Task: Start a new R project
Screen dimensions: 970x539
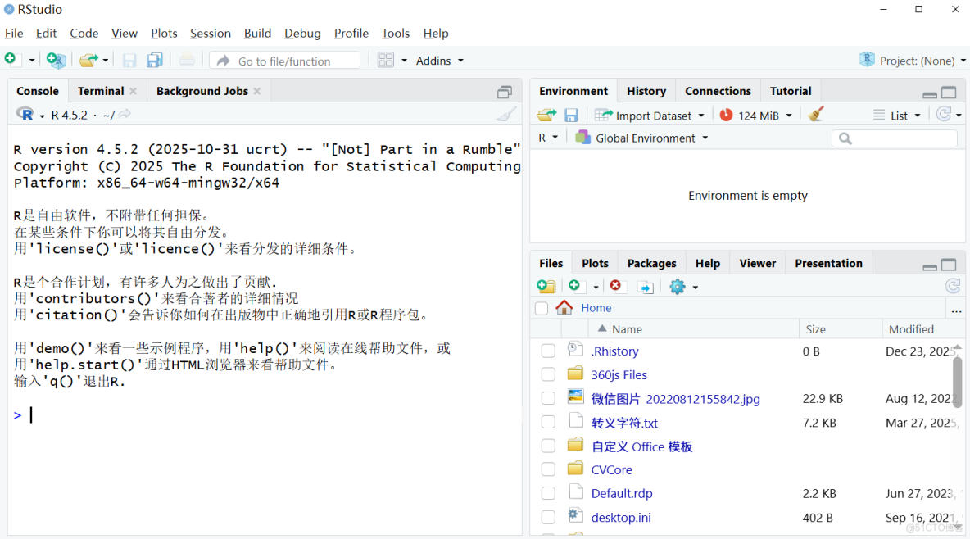Action: pos(55,60)
